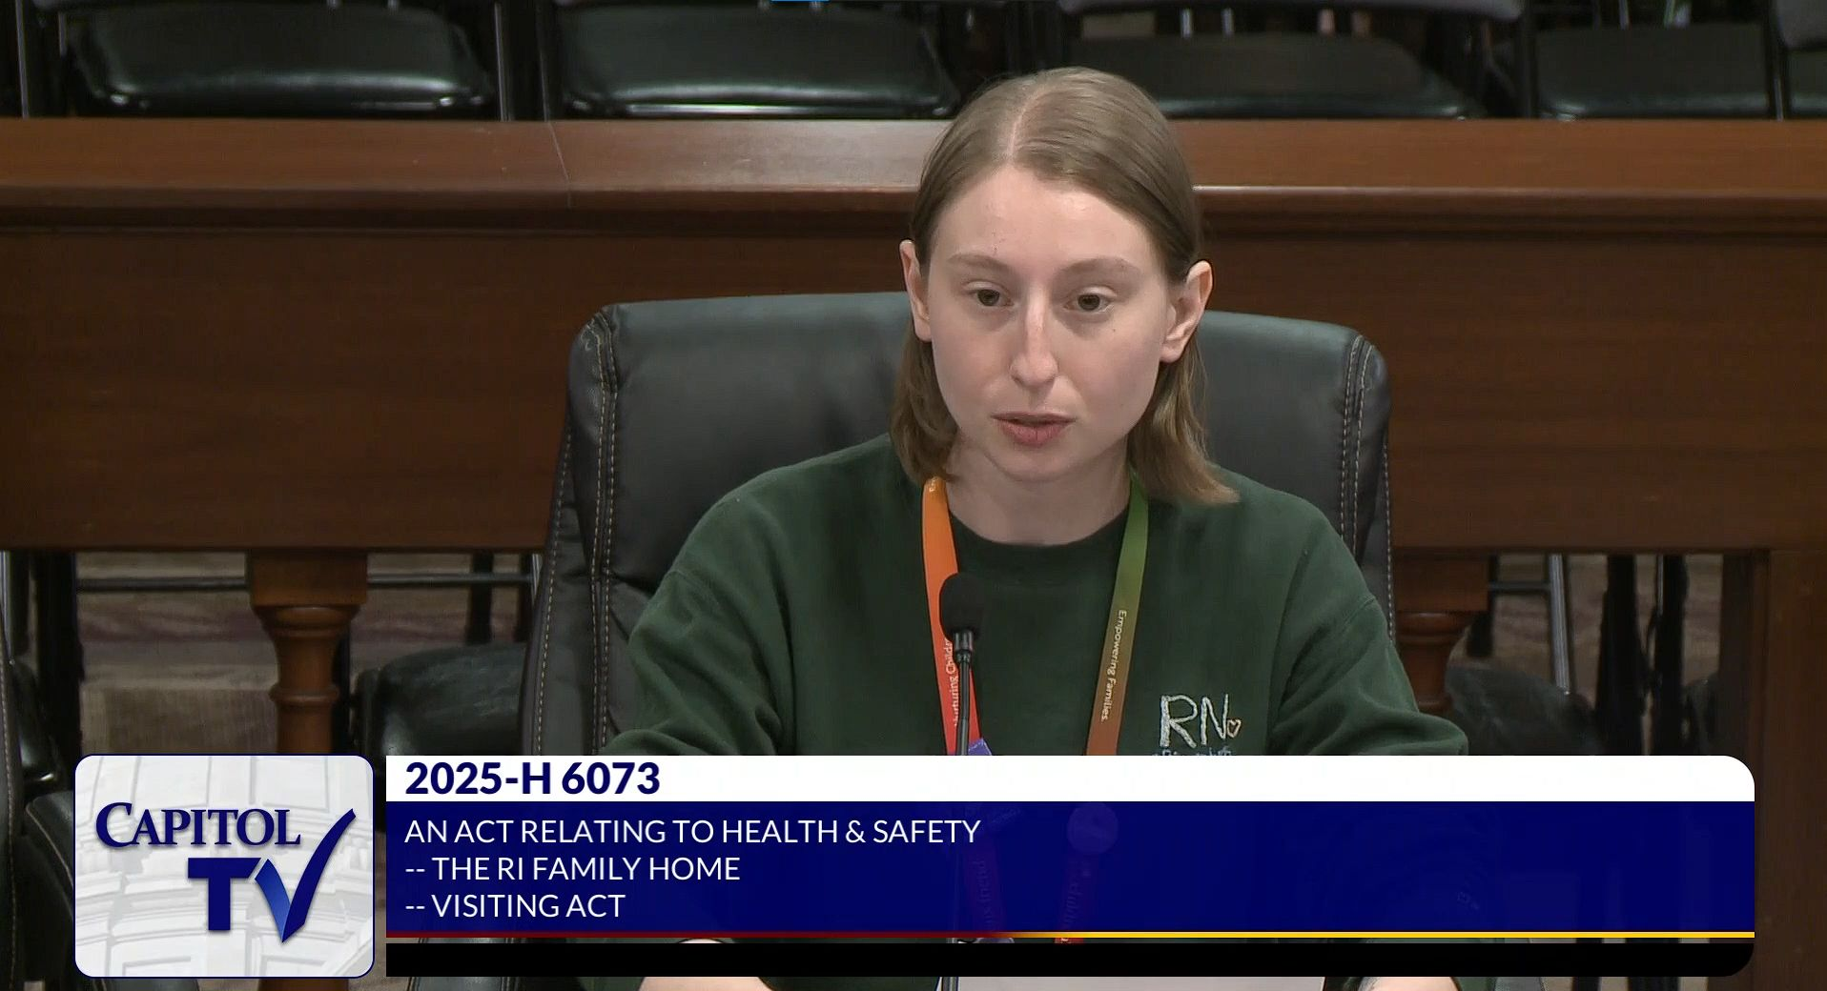Click the turned wooden table leg on left
1827x991 pixels.
(x=305, y=648)
